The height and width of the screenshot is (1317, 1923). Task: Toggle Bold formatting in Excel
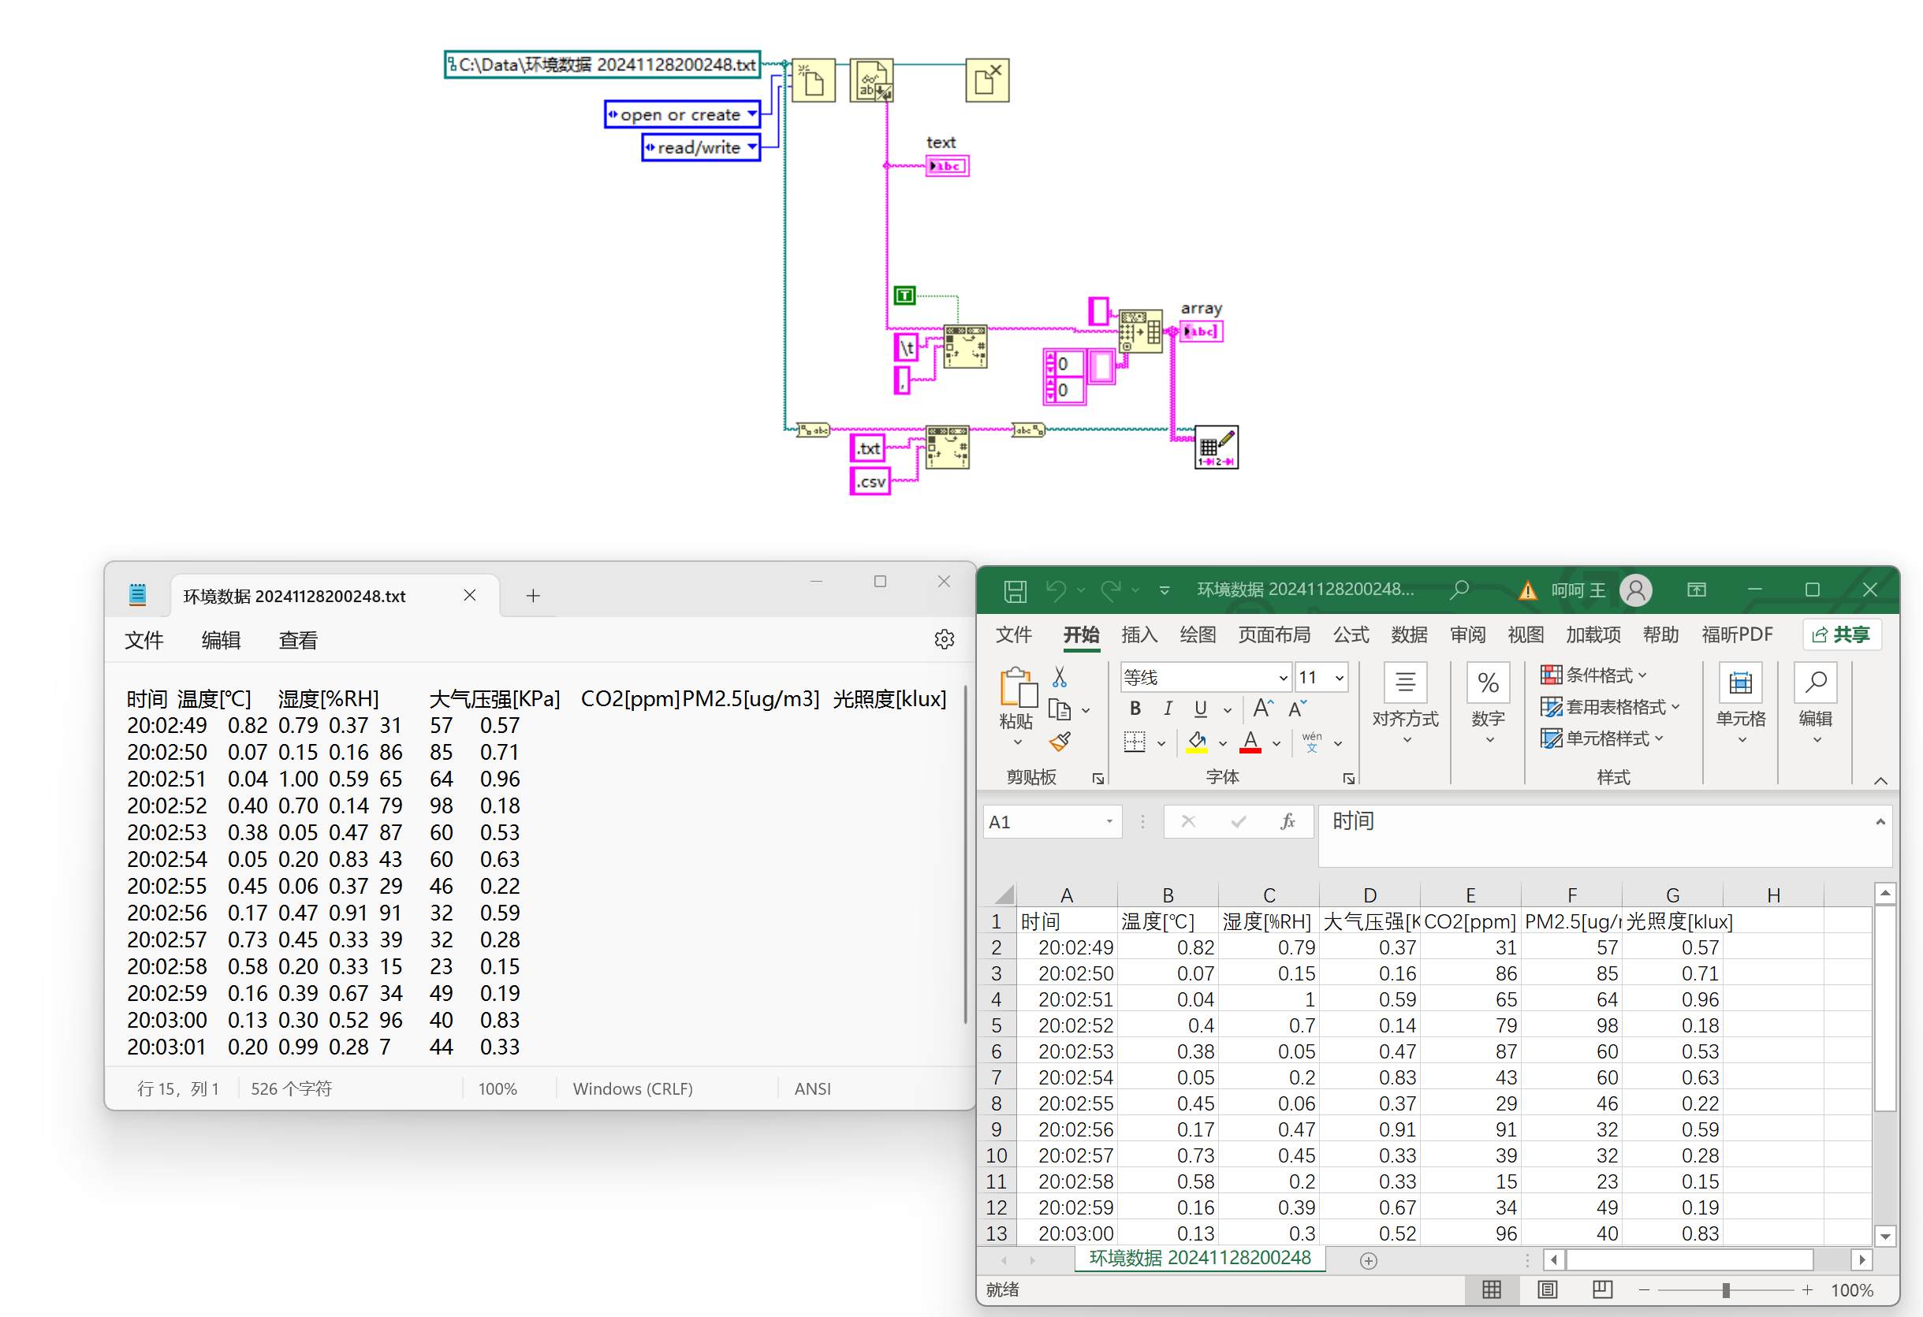pos(1135,709)
